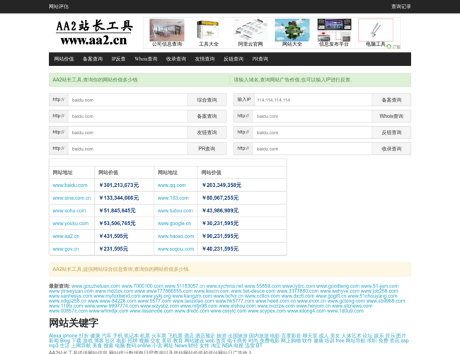Open www.sogou.com link in table
Image resolution: width=460 pixels, height=354 pixels.
(x=176, y=249)
